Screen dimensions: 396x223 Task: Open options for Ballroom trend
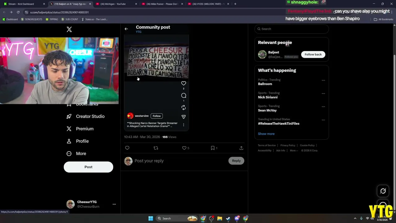coord(323,80)
